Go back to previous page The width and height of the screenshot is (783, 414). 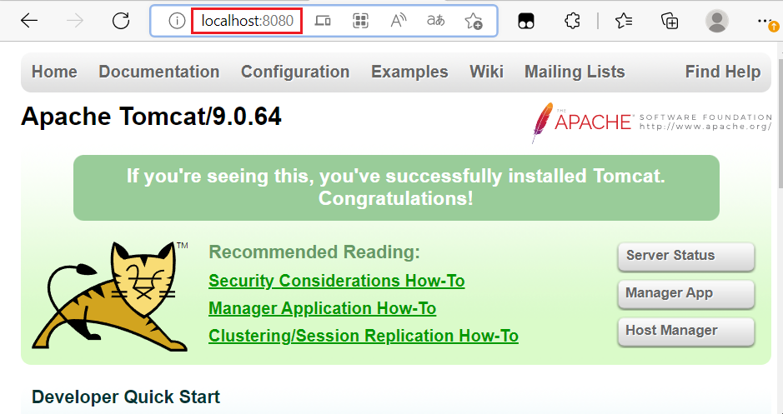[29, 21]
